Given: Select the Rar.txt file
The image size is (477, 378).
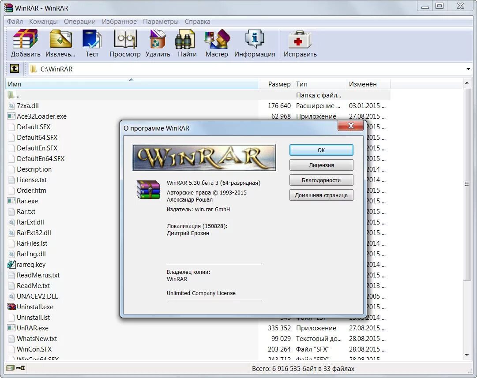Looking at the screenshot, I should 26,211.
